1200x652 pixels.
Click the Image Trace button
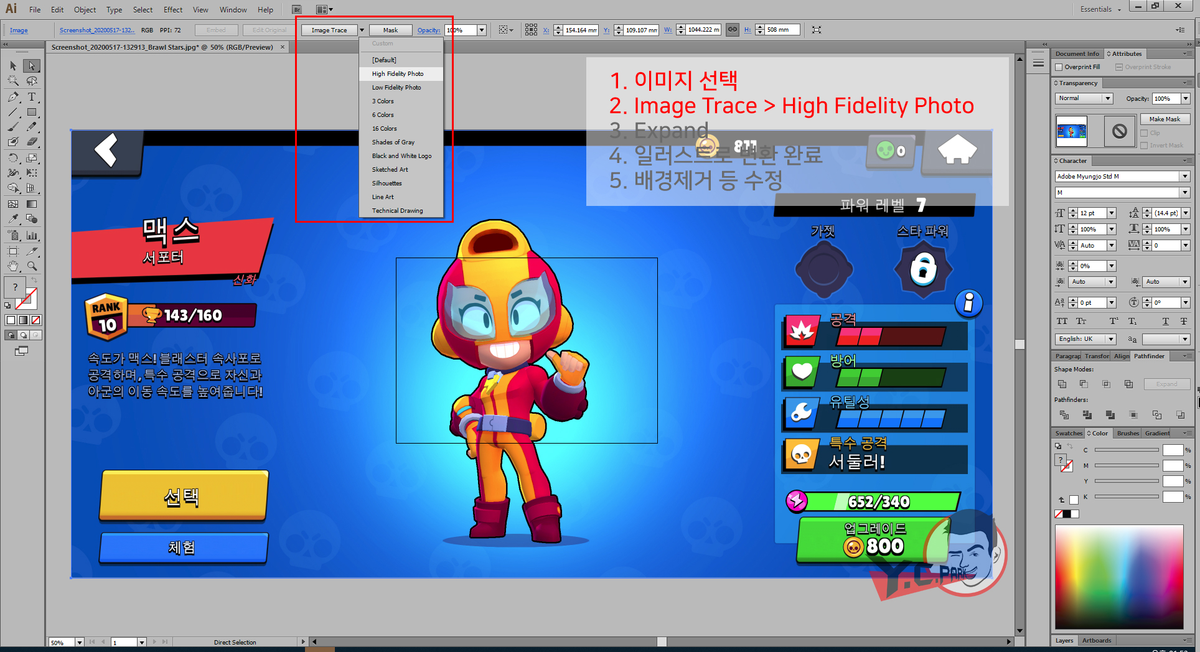coord(329,30)
